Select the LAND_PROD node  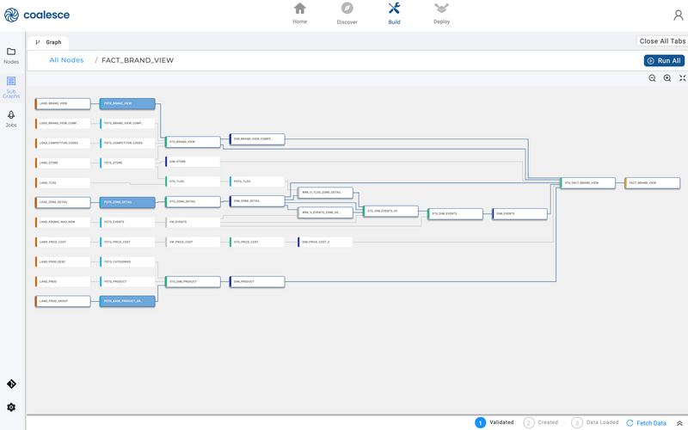click(x=63, y=282)
